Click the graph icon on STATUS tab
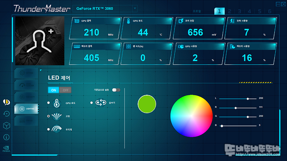 [22, 121]
